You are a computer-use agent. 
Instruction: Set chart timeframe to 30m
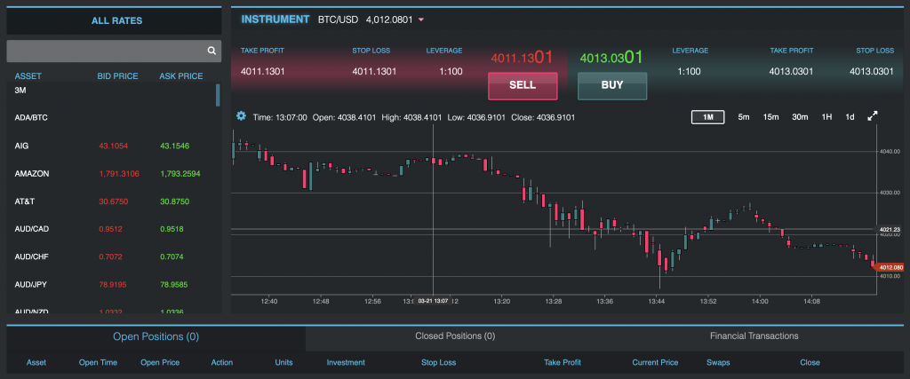[800, 117]
